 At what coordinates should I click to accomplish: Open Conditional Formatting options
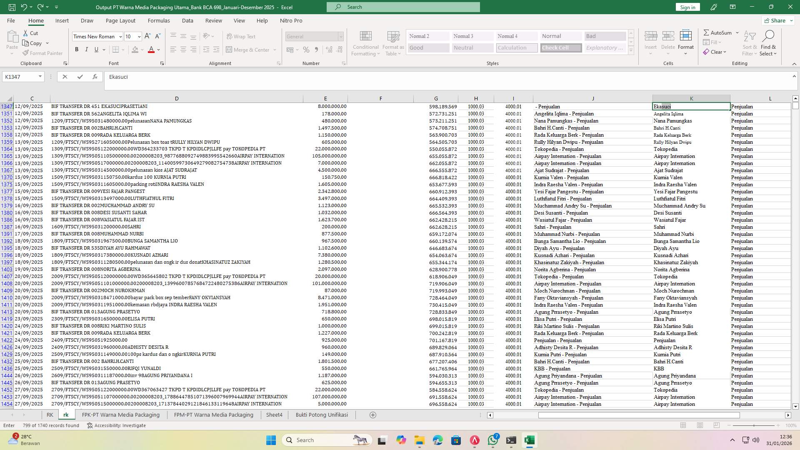[365, 43]
